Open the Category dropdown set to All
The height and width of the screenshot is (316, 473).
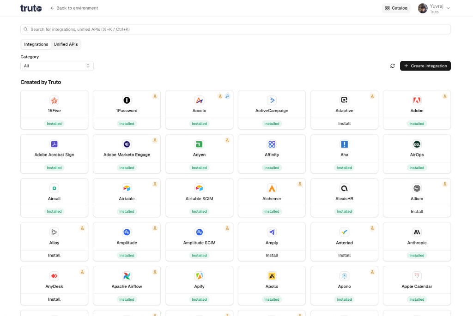point(57,66)
